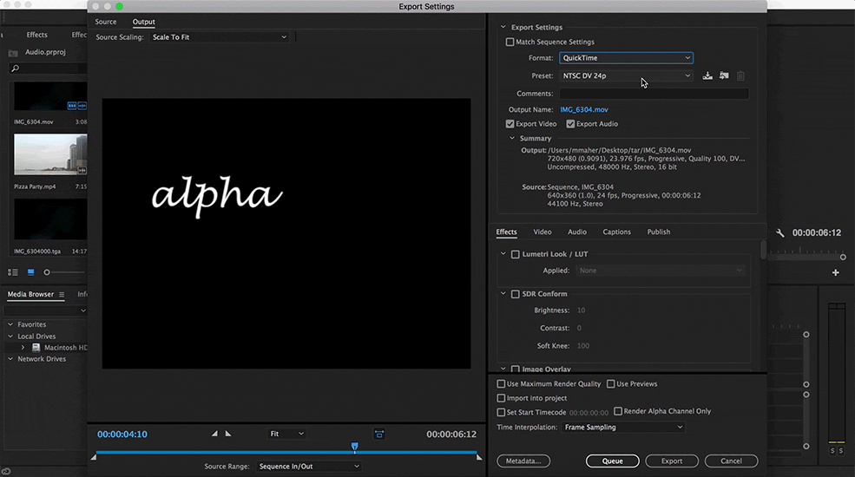Image resolution: width=855 pixels, height=477 pixels.
Task: Switch project panel to list view
Action: click(x=13, y=272)
